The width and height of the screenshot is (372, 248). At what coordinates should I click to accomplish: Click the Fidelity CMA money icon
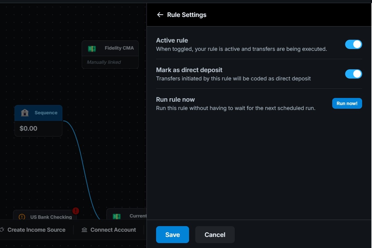click(x=92, y=48)
